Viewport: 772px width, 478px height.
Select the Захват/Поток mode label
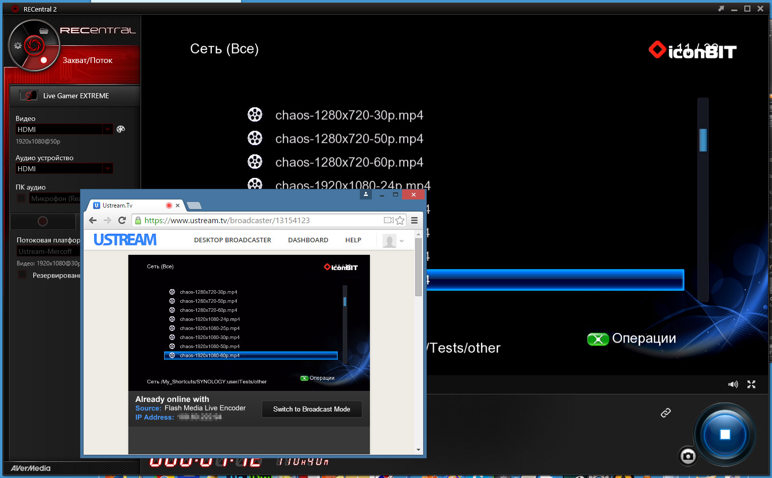tap(88, 60)
